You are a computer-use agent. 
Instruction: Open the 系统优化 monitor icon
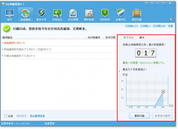(57, 15)
